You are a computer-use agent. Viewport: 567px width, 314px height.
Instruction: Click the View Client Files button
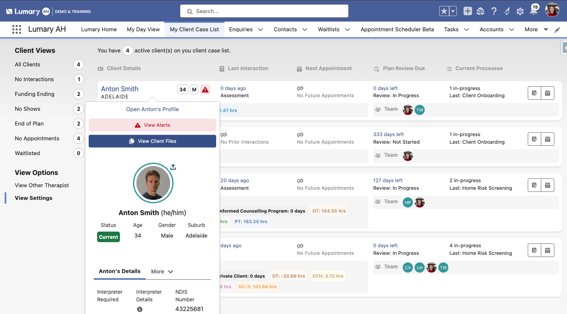click(152, 141)
